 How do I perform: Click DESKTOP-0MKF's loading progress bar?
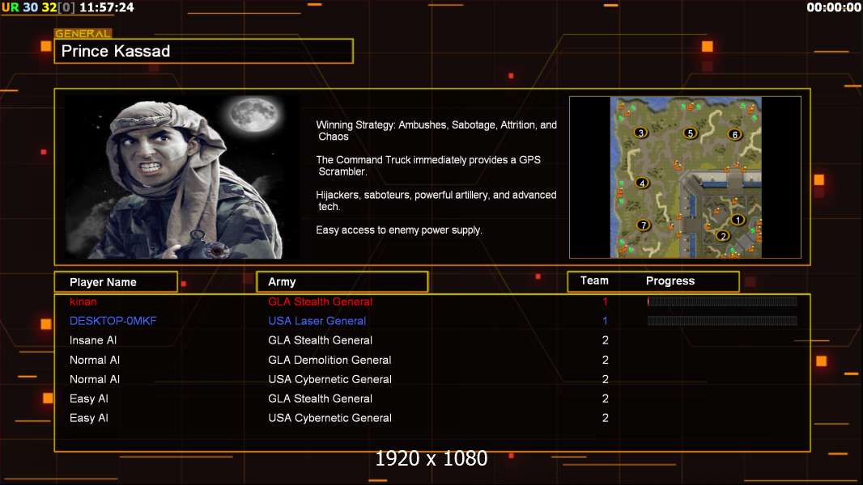tap(722, 321)
